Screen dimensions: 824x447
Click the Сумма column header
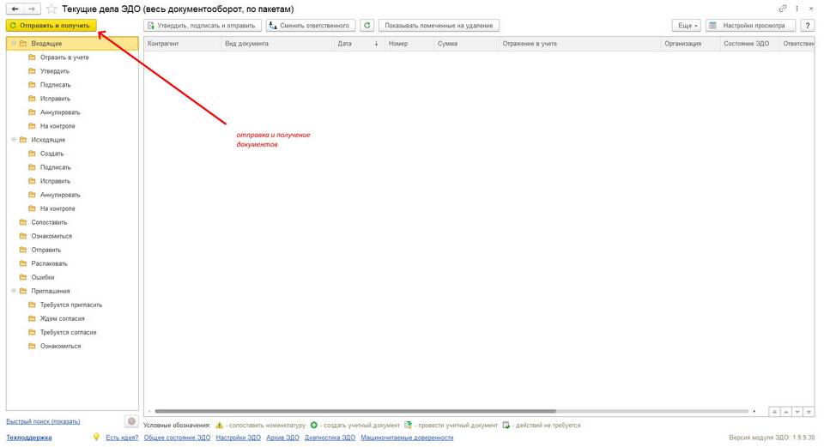coord(465,44)
